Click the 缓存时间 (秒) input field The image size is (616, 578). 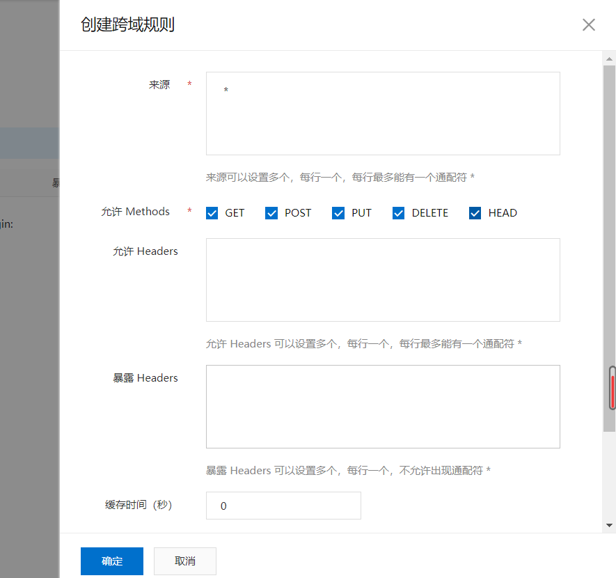point(284,506)
